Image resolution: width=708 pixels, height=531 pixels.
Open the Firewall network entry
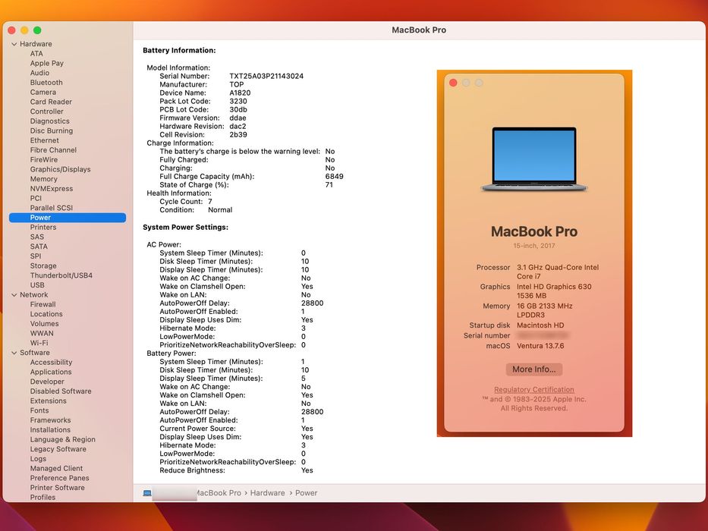tap(42, 304)
